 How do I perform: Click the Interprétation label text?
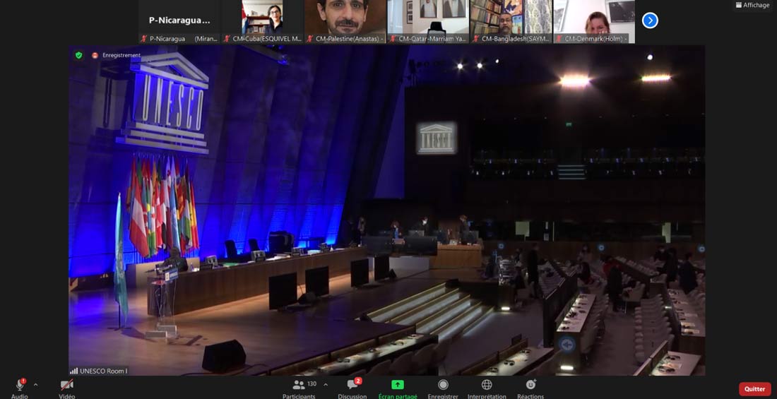(487, 396)
